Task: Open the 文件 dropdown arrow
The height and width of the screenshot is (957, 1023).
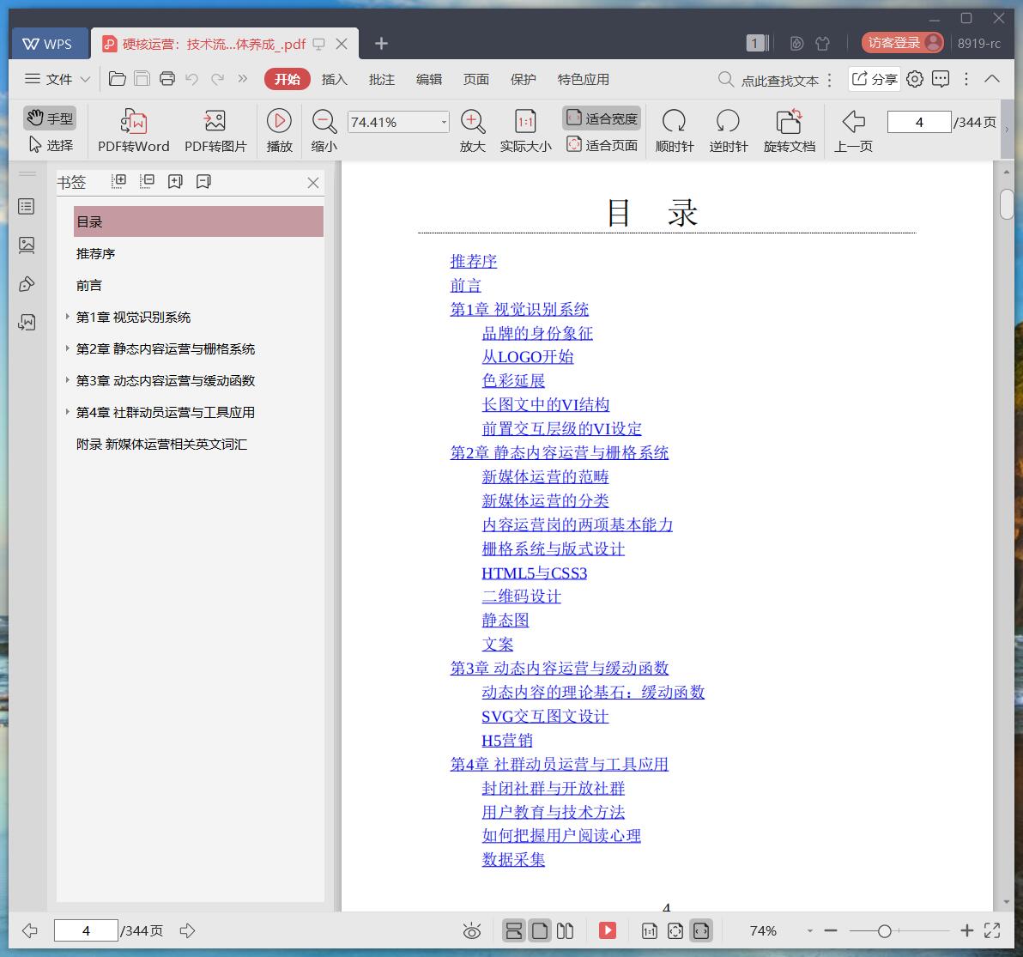Action: coord(85,79)
